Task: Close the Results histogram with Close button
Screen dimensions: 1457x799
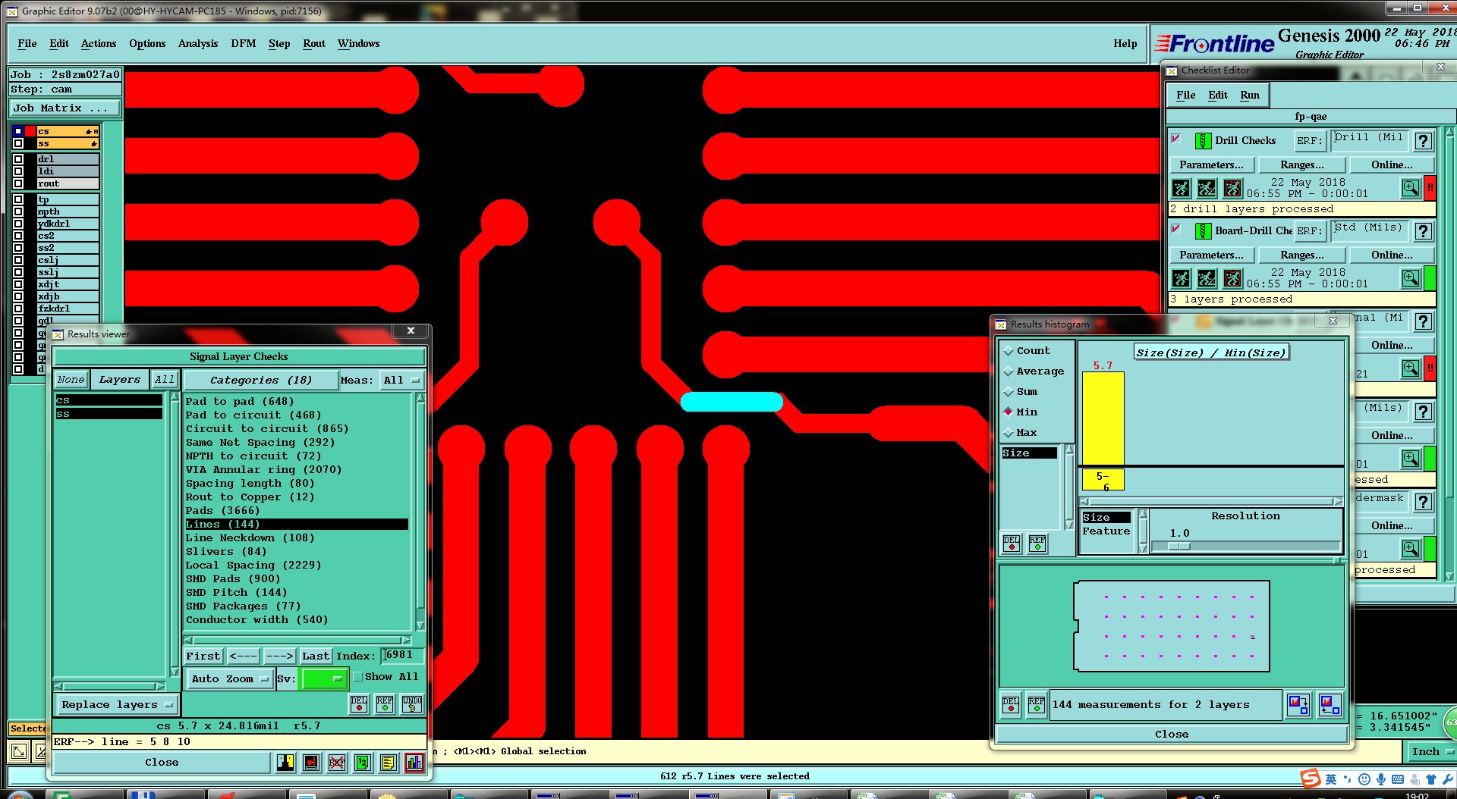Action: (x=1171, y=734)
